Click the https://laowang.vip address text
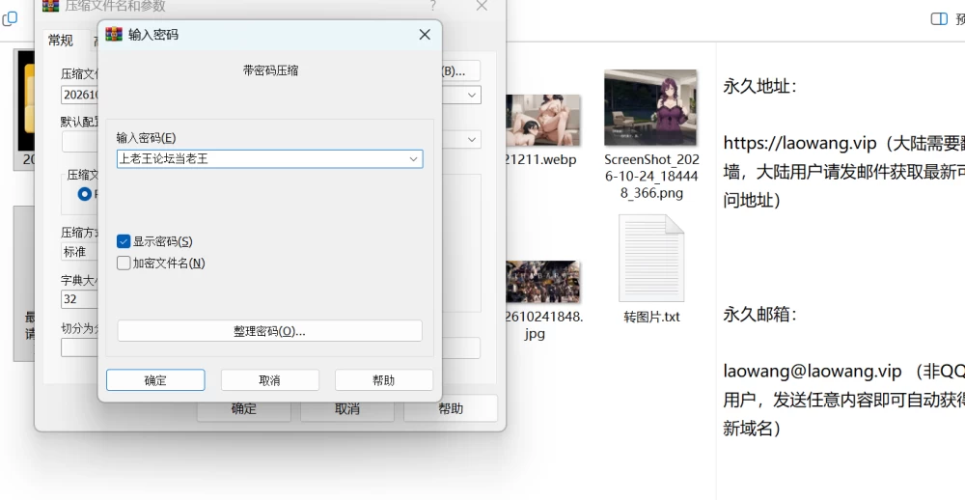This screenshot has width=965, height=500. [x=800, y=144]
